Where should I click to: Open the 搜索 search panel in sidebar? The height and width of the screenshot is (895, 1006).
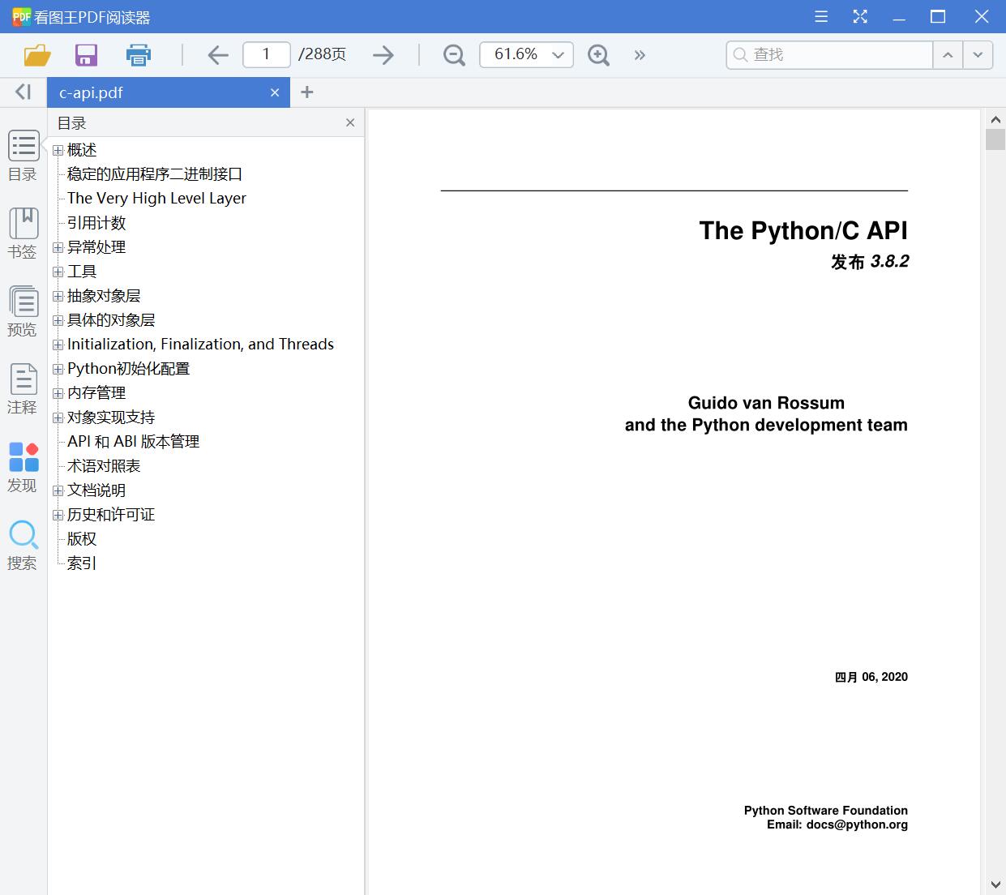coord(23,543)
